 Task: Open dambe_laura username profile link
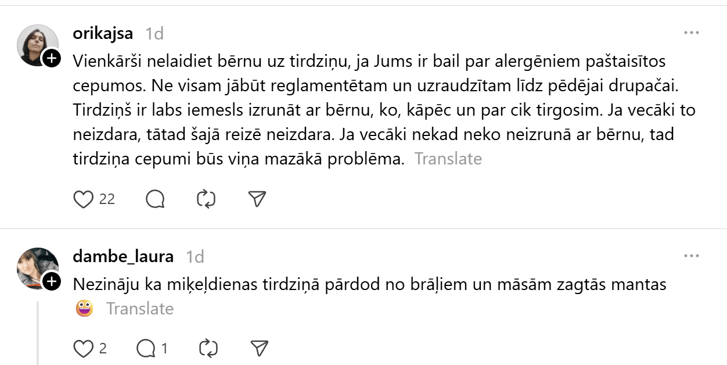[x=123, y=256]
